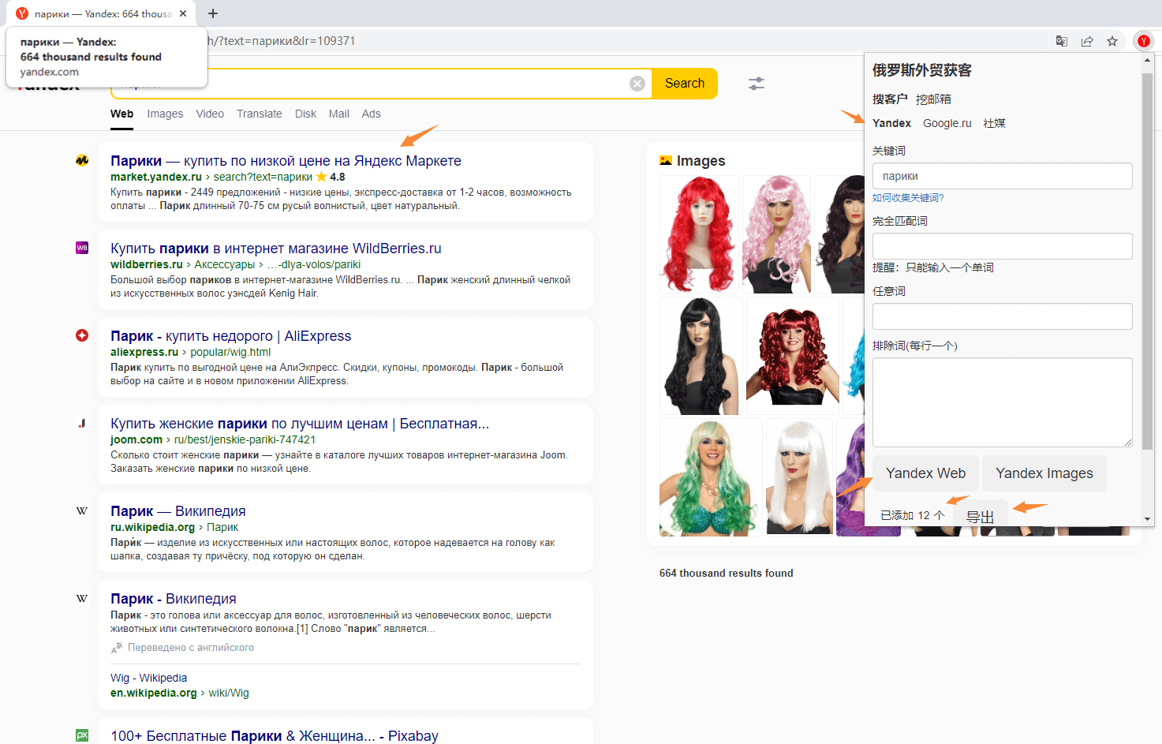The height and width of the screenshot is (744, 1162).
Task: Click the 排除词 textarea
Action: pos(1002,402)
